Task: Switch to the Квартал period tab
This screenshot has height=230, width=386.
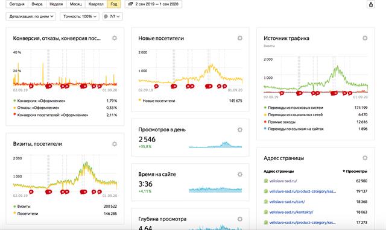Action: (x=96, y=4)
